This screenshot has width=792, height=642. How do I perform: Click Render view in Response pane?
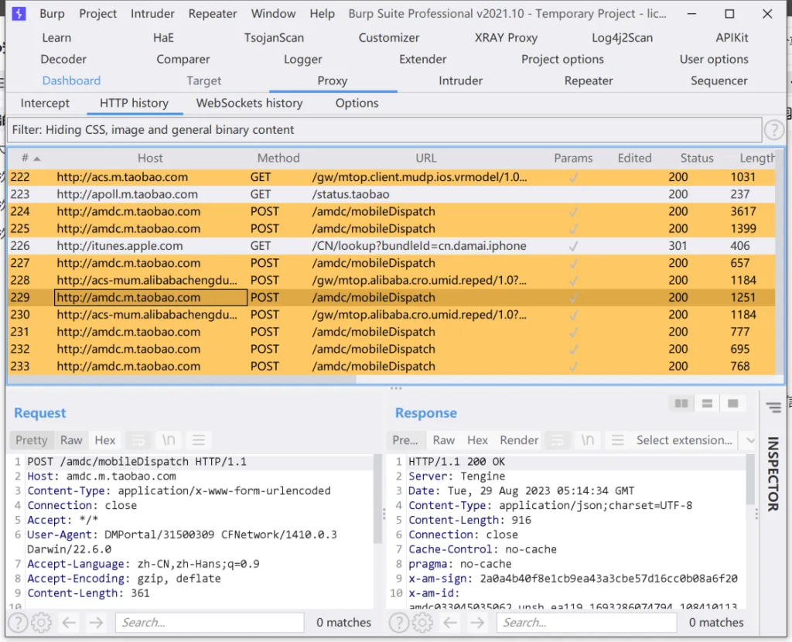[519, 440]
